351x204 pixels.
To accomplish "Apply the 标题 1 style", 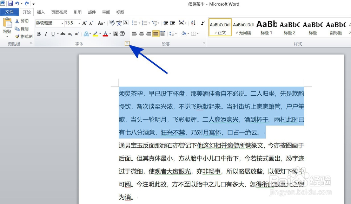I will 267,27.
